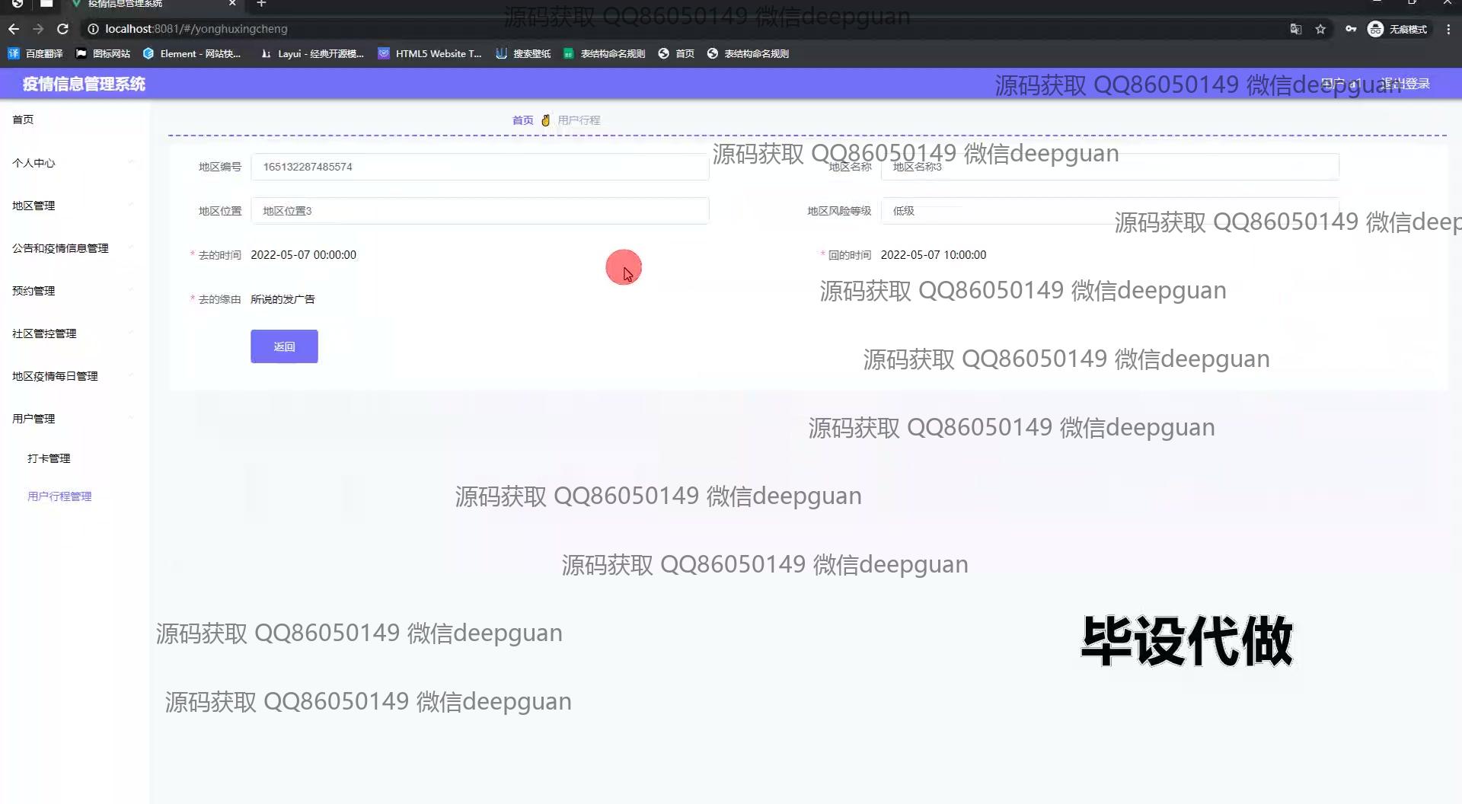
Task: Open 表结构命名规则 bookmark with globe icon
Action: [x=748, y=53]
